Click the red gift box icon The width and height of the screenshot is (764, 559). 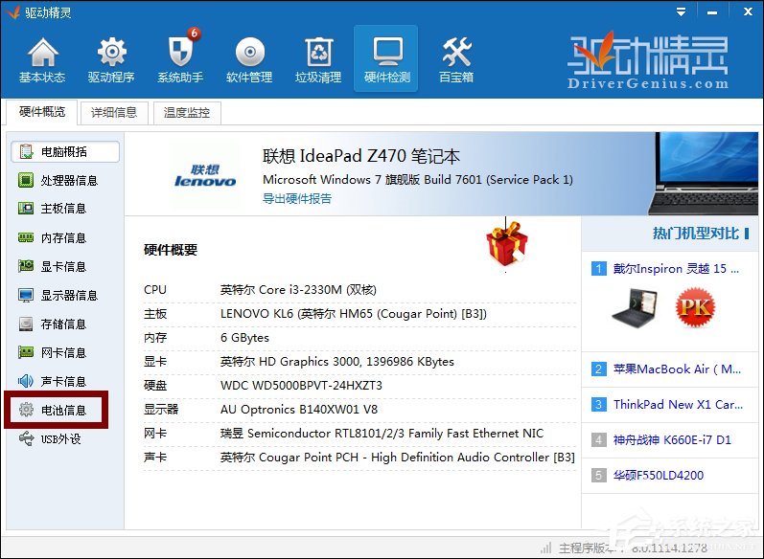(x=507, y=241)
